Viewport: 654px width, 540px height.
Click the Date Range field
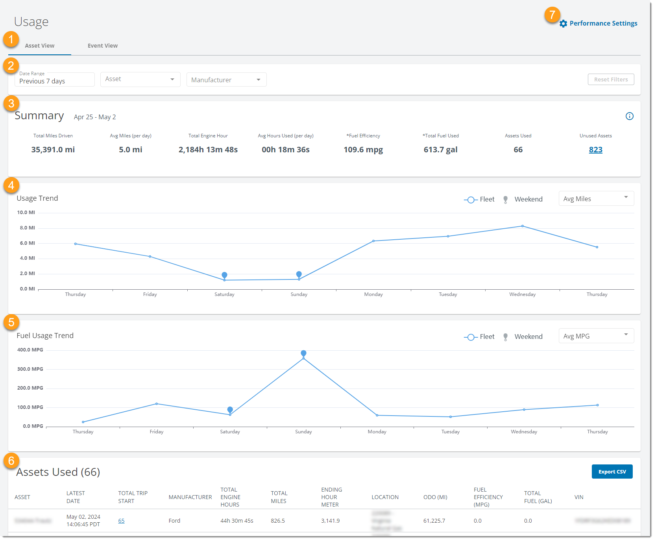55,80
